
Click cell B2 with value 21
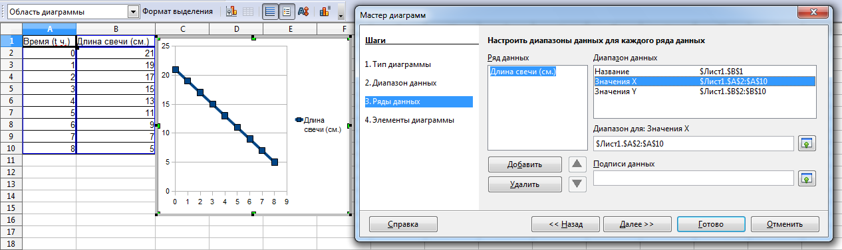116,53
